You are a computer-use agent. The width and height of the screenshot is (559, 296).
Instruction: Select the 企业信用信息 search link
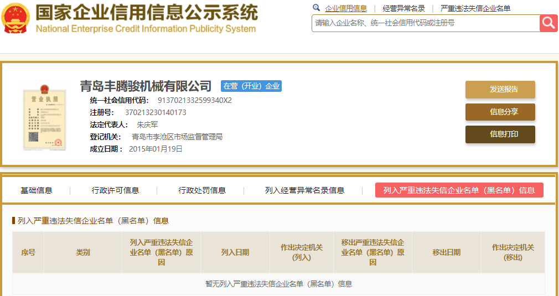coord(345,8)
